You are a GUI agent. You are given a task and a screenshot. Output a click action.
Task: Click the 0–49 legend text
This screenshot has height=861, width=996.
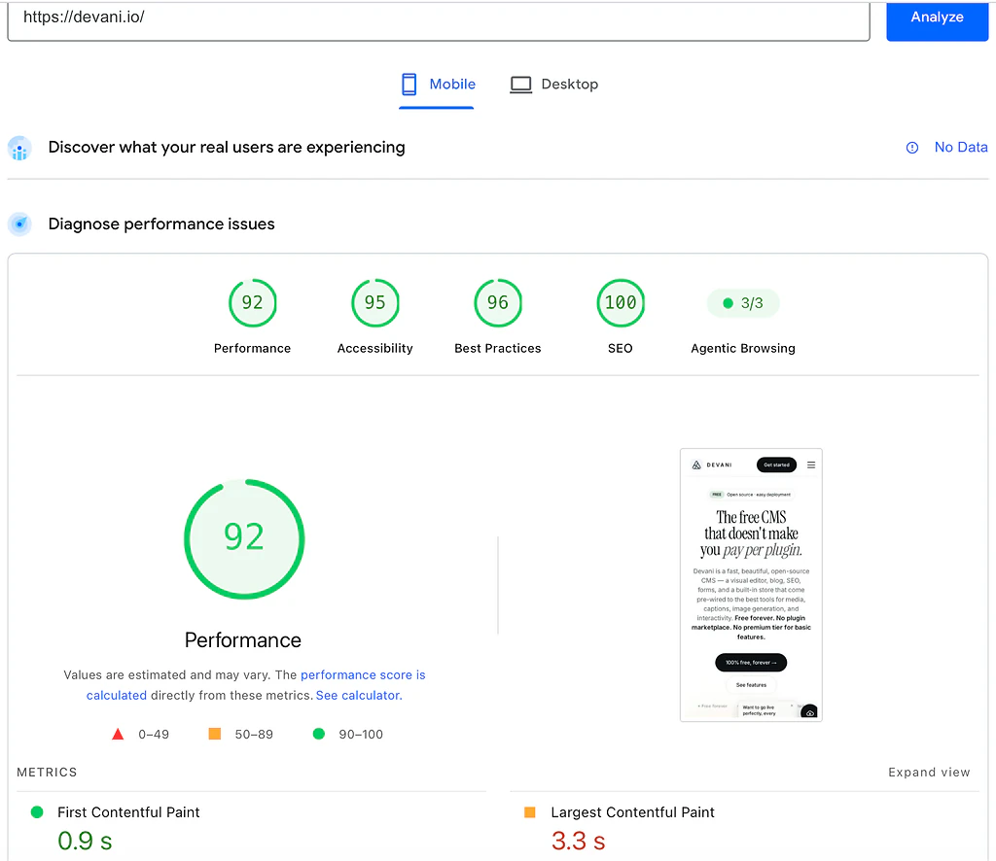[154, 734]
